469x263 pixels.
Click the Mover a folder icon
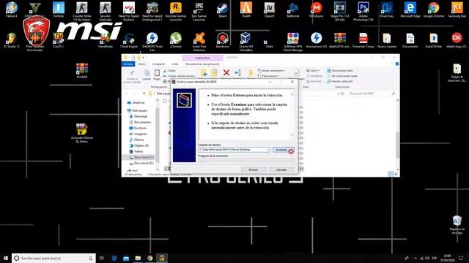(204, 72)
